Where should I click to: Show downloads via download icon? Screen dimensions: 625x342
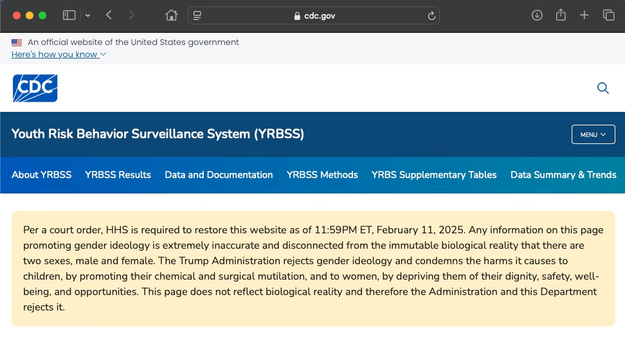537,15
